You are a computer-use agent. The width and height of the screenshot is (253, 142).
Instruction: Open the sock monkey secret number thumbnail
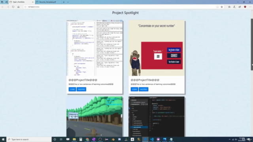[x=157, y=48]
